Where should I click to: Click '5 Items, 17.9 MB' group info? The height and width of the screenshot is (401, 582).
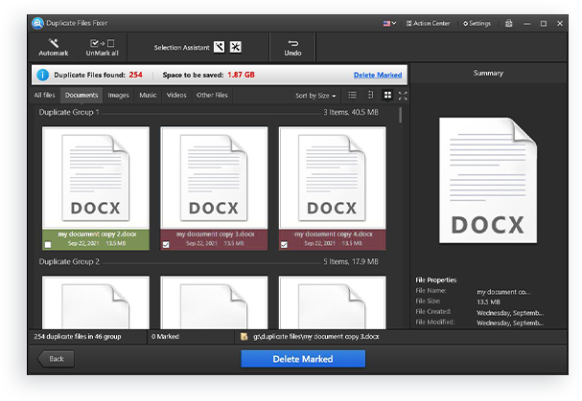351,261
